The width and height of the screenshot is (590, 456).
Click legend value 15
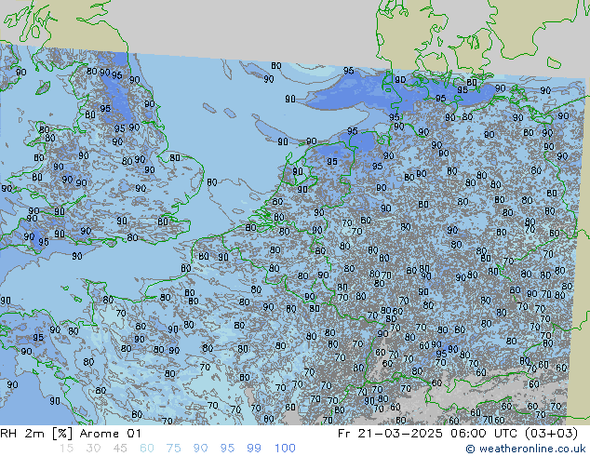66,449
